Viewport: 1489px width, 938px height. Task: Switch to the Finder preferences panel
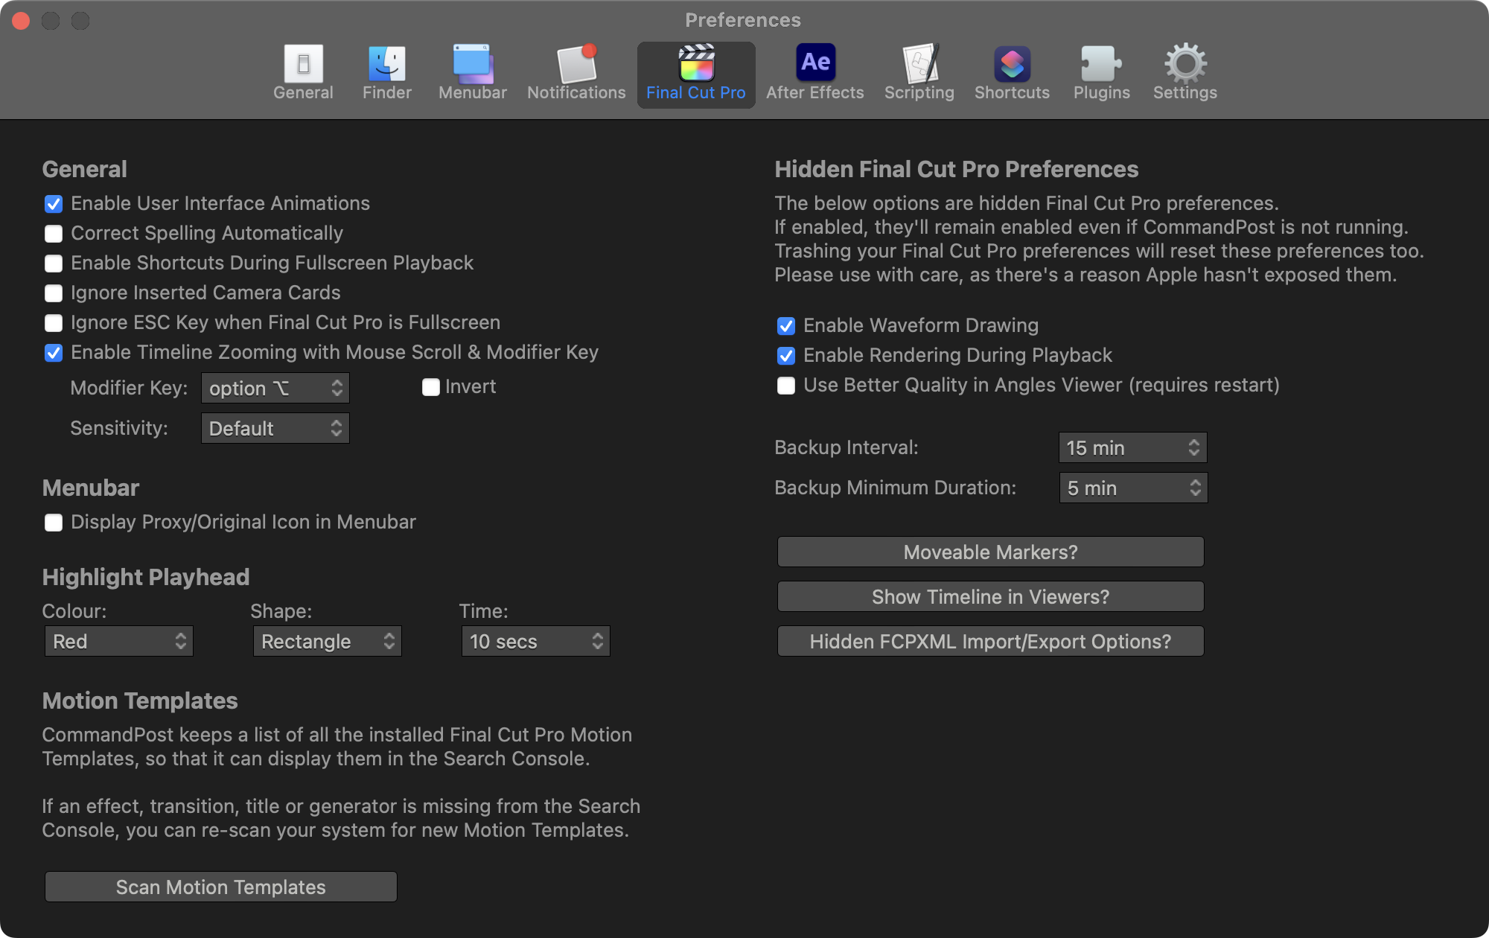(386, 72)
